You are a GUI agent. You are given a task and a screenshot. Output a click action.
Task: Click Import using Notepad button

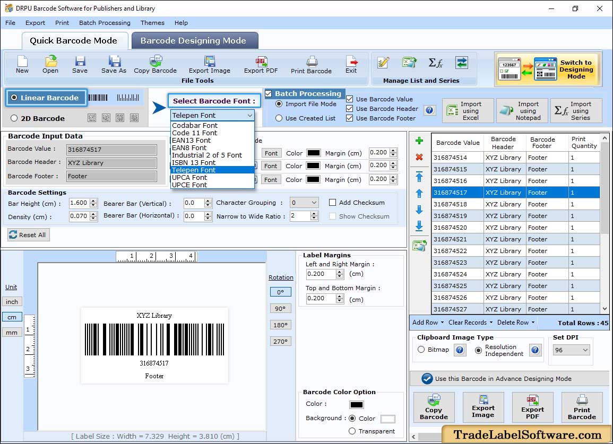pos(522,111)
